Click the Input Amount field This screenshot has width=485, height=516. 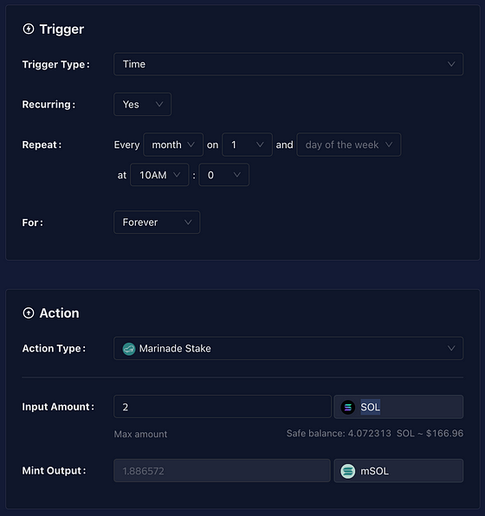coord(223,407)
